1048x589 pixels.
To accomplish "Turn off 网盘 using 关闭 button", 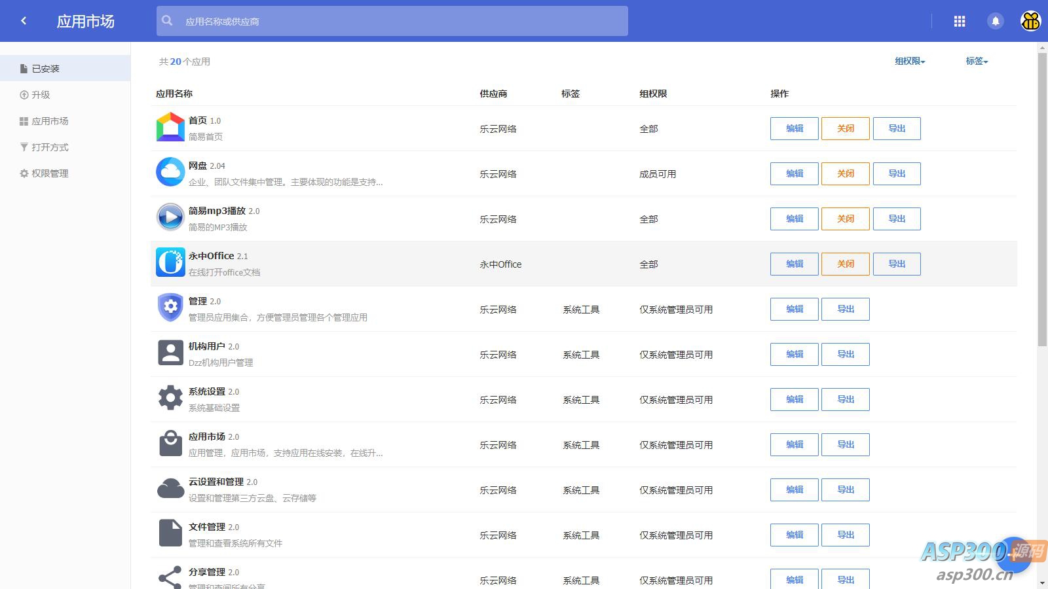I will point(845,173).
